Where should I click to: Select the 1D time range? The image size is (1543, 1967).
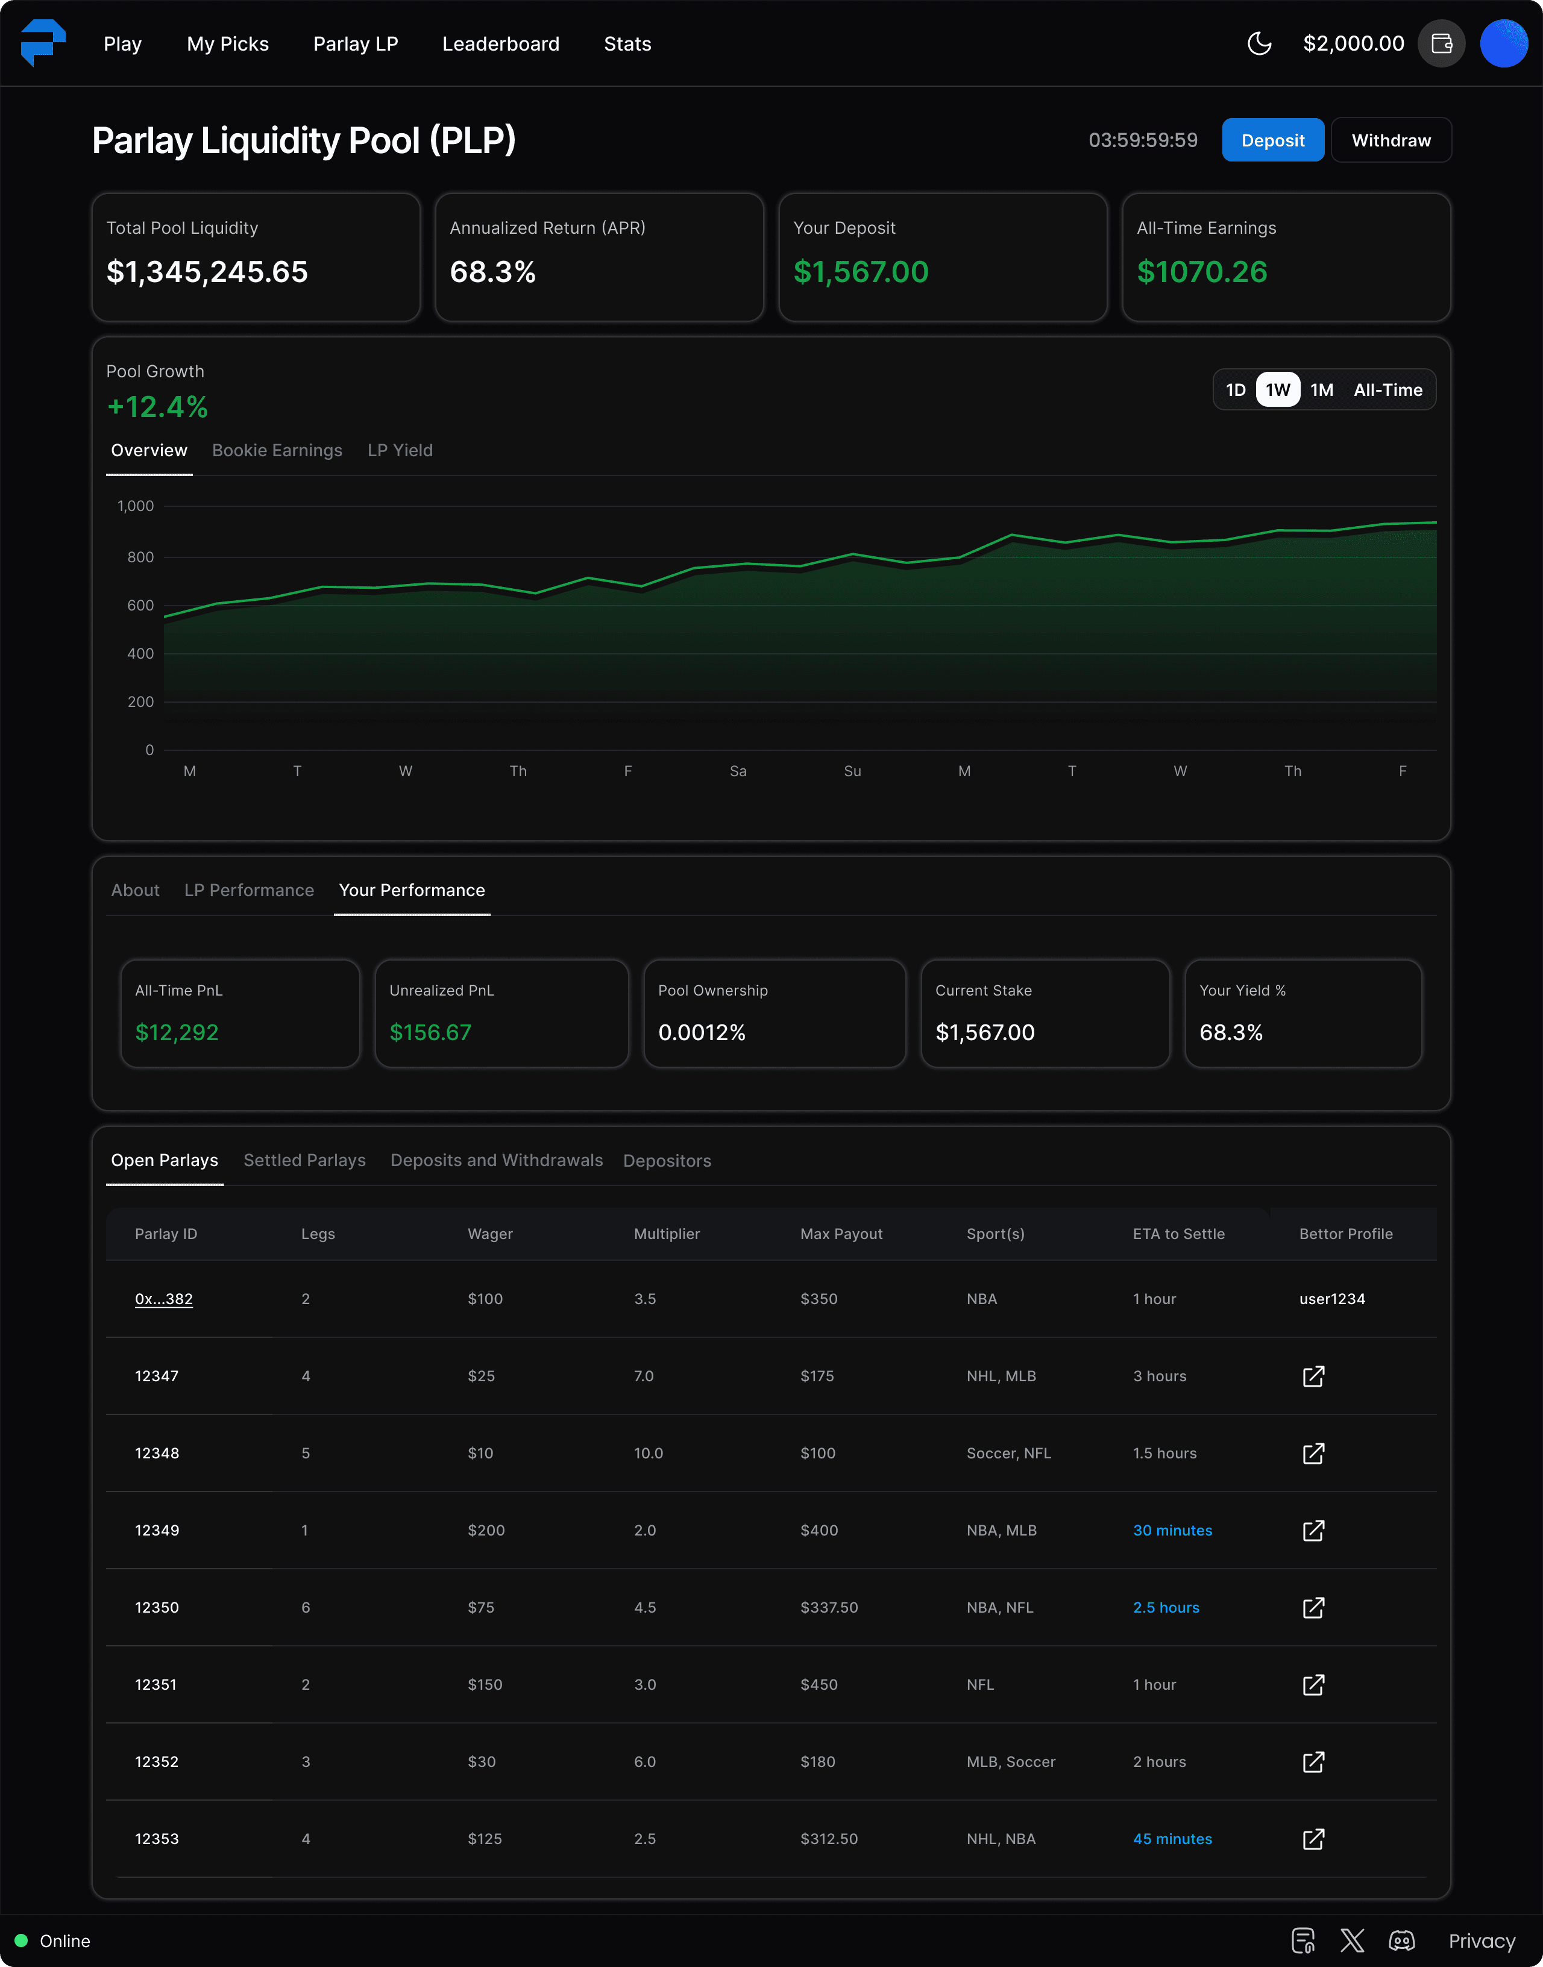point(1235,390)
